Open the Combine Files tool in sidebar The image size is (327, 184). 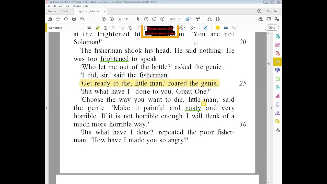[x=277, y=70]
